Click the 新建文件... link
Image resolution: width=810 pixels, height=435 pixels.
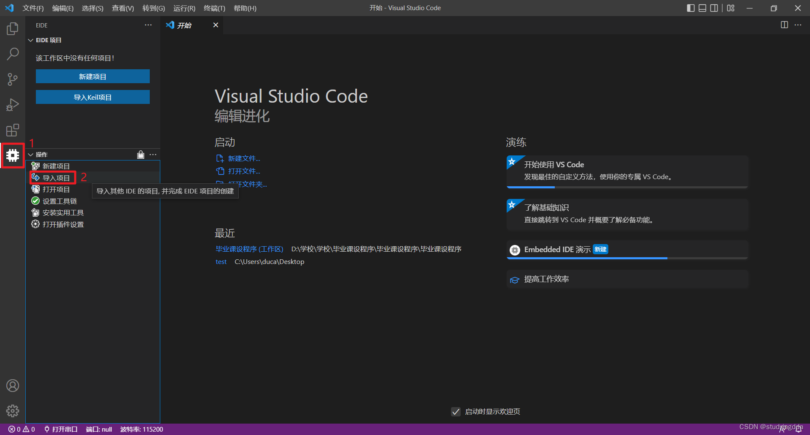click(238, 158)
